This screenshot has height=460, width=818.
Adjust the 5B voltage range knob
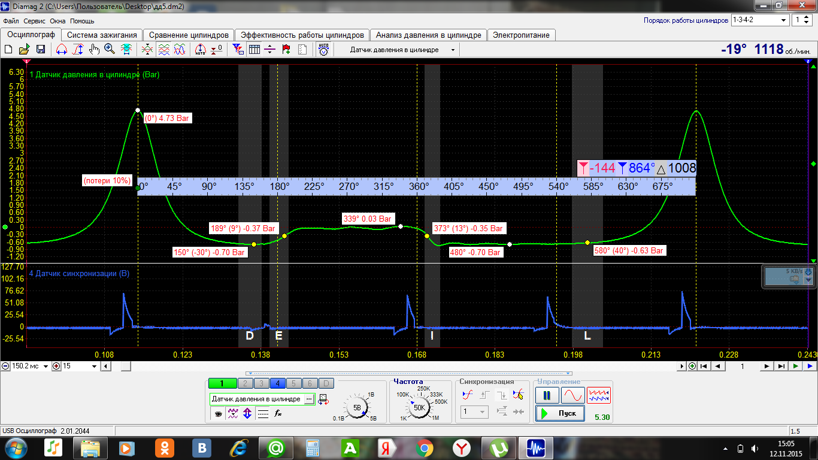358,407
